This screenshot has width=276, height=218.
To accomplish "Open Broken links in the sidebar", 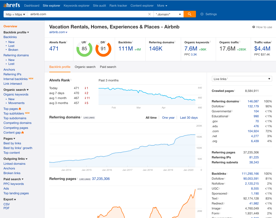I will [x=12, y=173].
